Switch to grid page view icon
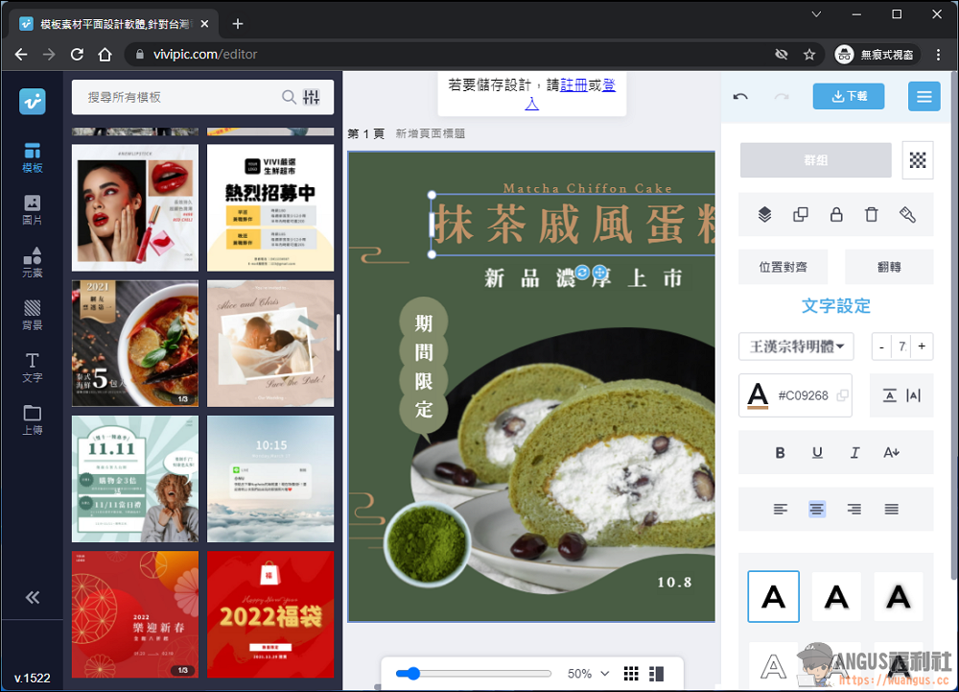 coord(631,674)
